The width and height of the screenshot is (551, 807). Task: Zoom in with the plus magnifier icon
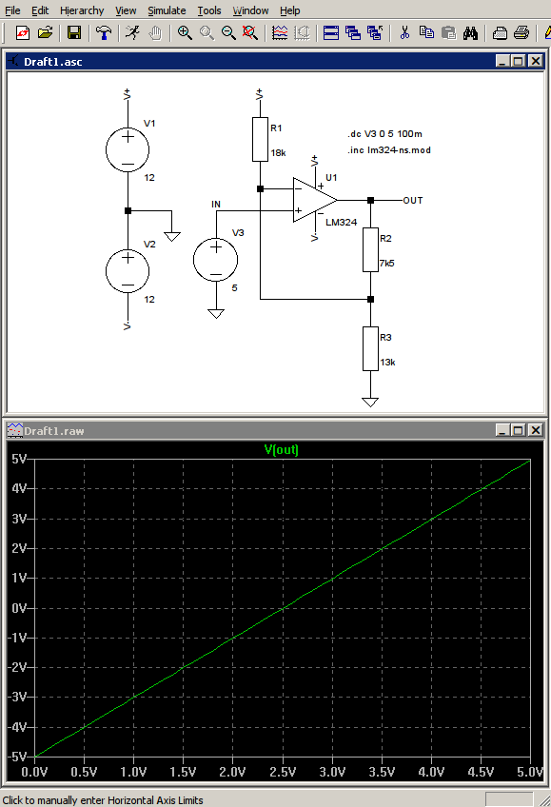tap(185, 33)
